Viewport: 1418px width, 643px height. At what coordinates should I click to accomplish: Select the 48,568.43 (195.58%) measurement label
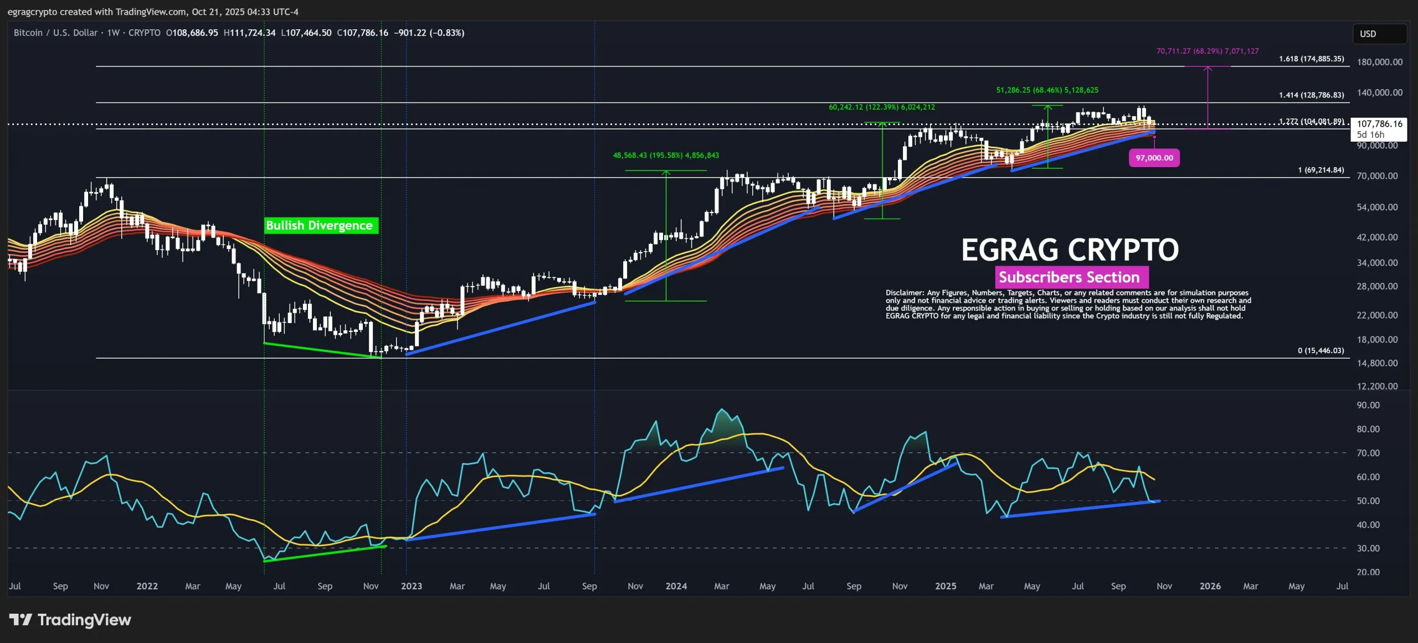[665, 155]
